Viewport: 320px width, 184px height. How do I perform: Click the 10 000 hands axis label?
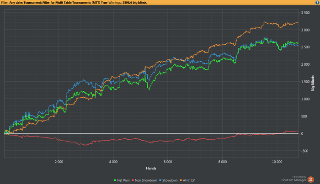click(x=277, y=162)
